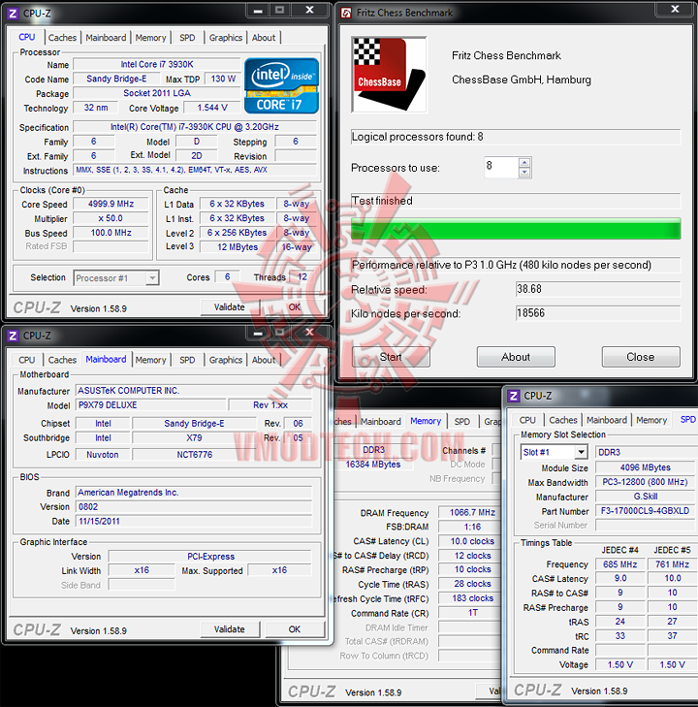Click the Processors to use input field

(x=502, y=167)
